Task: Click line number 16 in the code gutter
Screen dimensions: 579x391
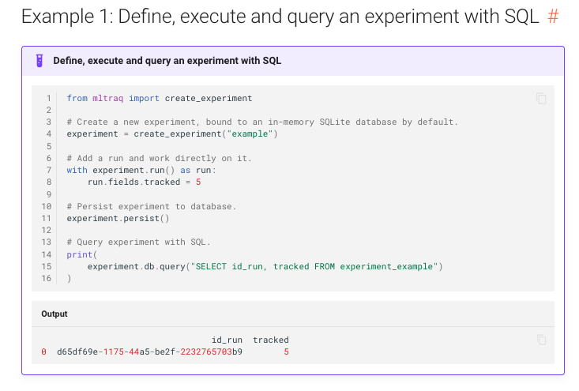Action: click(46, 279)
